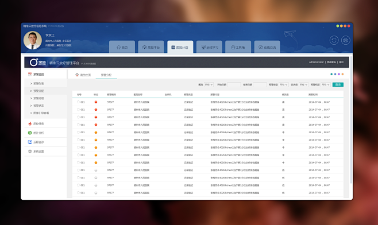Click the grey marker dot in last visible row
Screen dimensions: 378x225
[96, 193]
